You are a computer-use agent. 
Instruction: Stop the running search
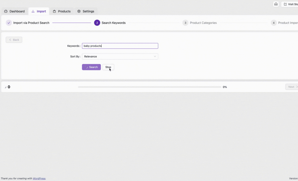point(108,67)
